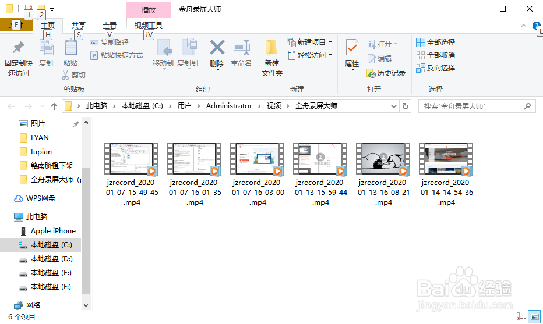This screenshot has height=324, width=543.
Task: Select the LYAN folder in the sidebar
Action: coord(40,138)
